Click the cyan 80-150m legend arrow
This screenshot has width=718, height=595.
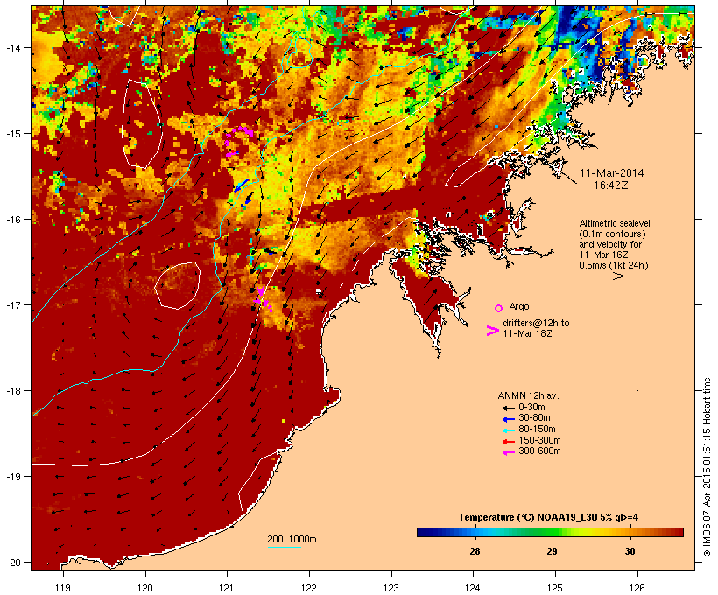tap(508, 430)
